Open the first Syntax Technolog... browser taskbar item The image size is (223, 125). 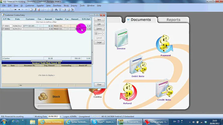click(x=51, y=122)
